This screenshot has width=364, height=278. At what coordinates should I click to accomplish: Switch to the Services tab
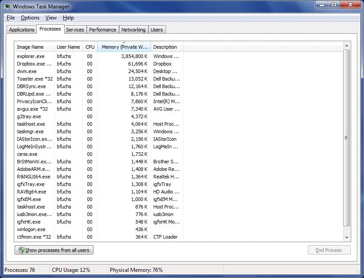75,30
